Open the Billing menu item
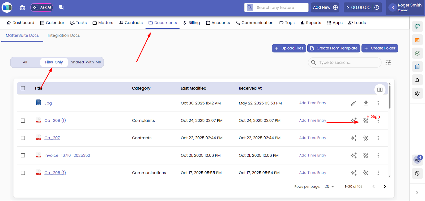 pyautogui.click(x=191, y=23)
